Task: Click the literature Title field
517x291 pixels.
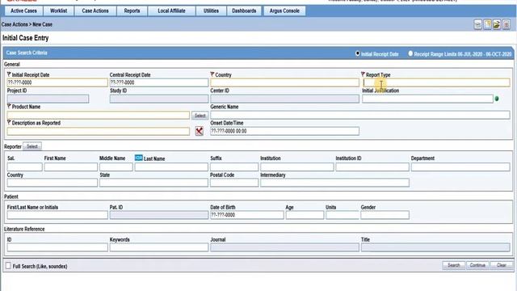Action: coord(435,247)
